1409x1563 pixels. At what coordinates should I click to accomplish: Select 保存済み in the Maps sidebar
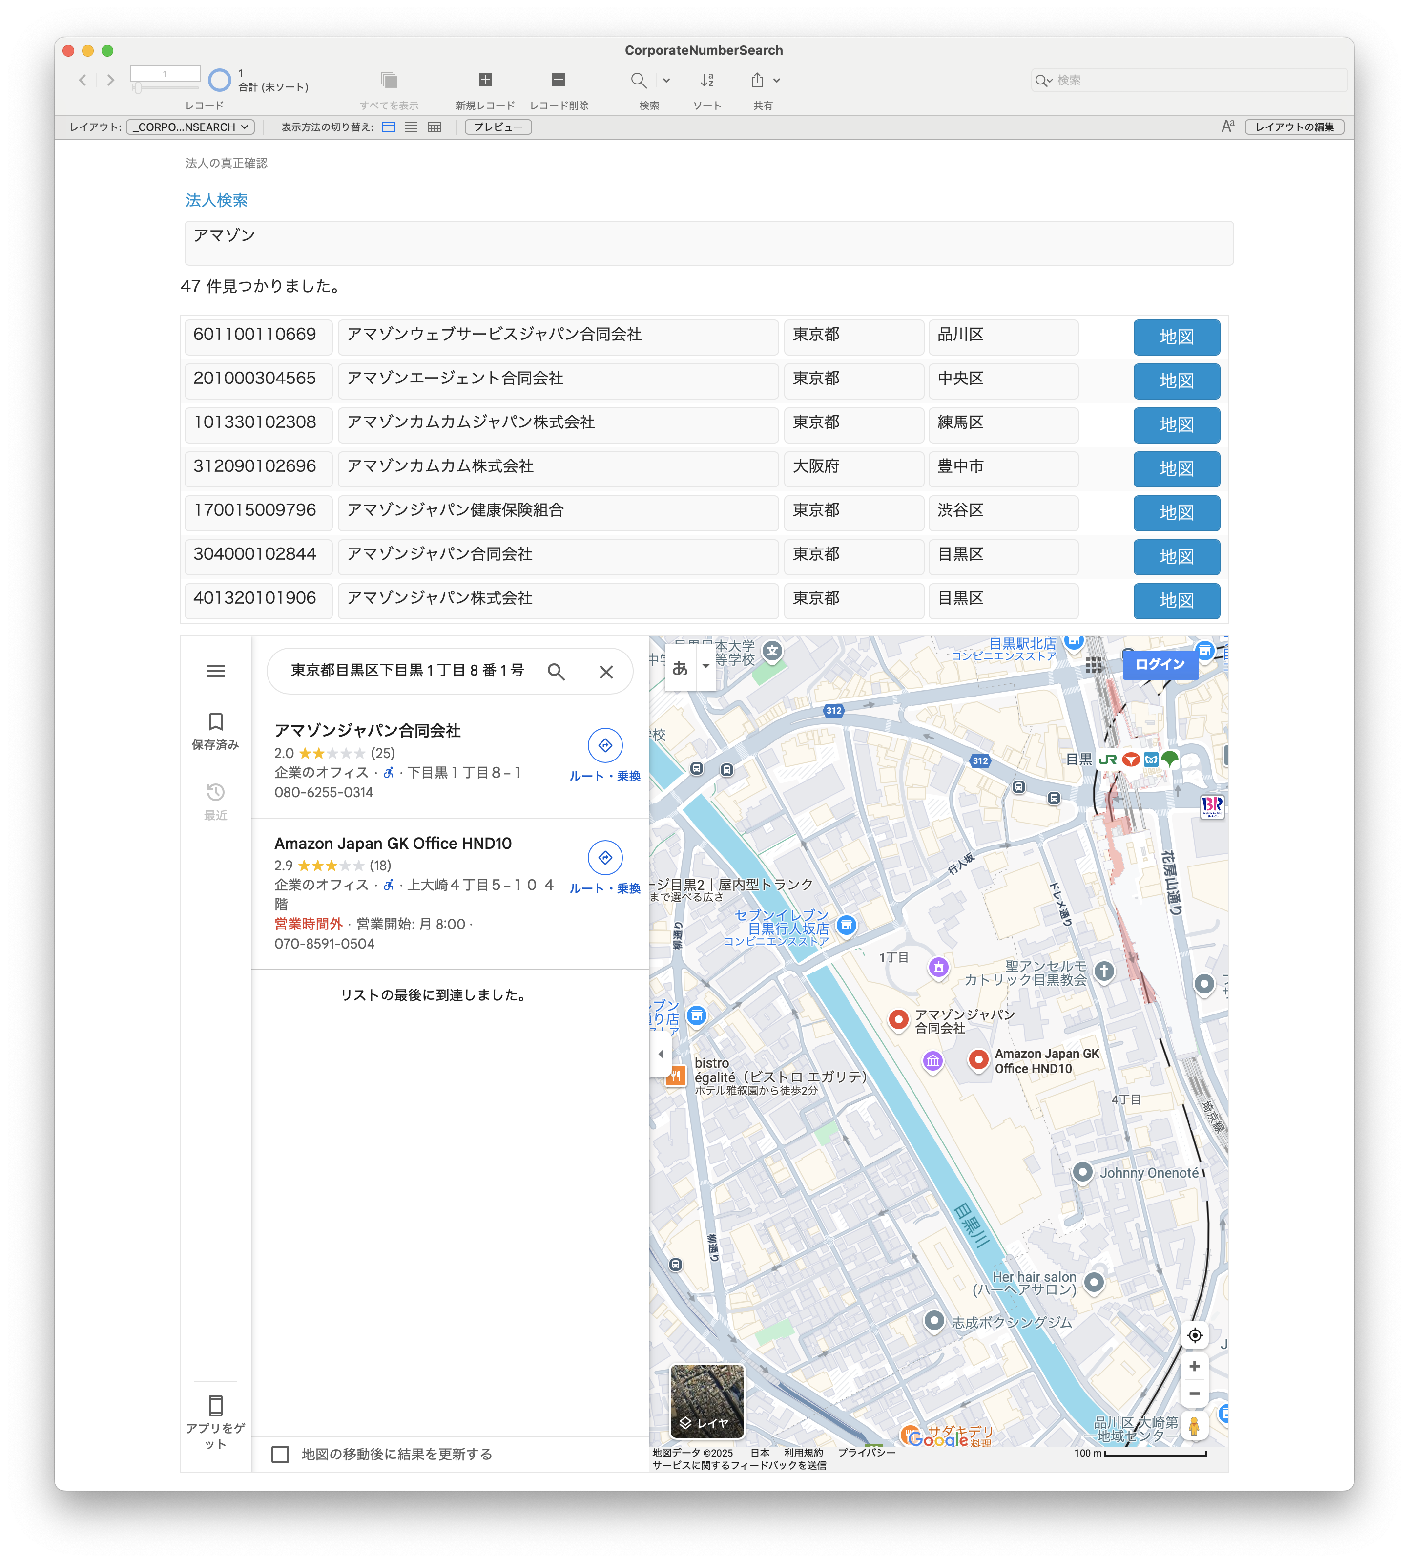click(x=215, y=731)
